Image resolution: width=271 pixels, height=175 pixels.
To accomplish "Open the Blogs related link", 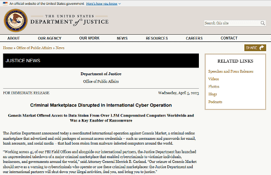I will (212, 94).
